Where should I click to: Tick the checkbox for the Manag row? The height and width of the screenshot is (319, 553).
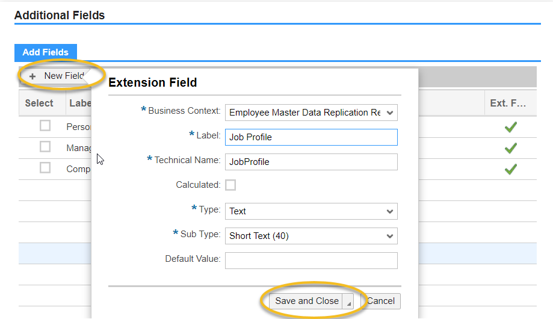tap(45, 147)
